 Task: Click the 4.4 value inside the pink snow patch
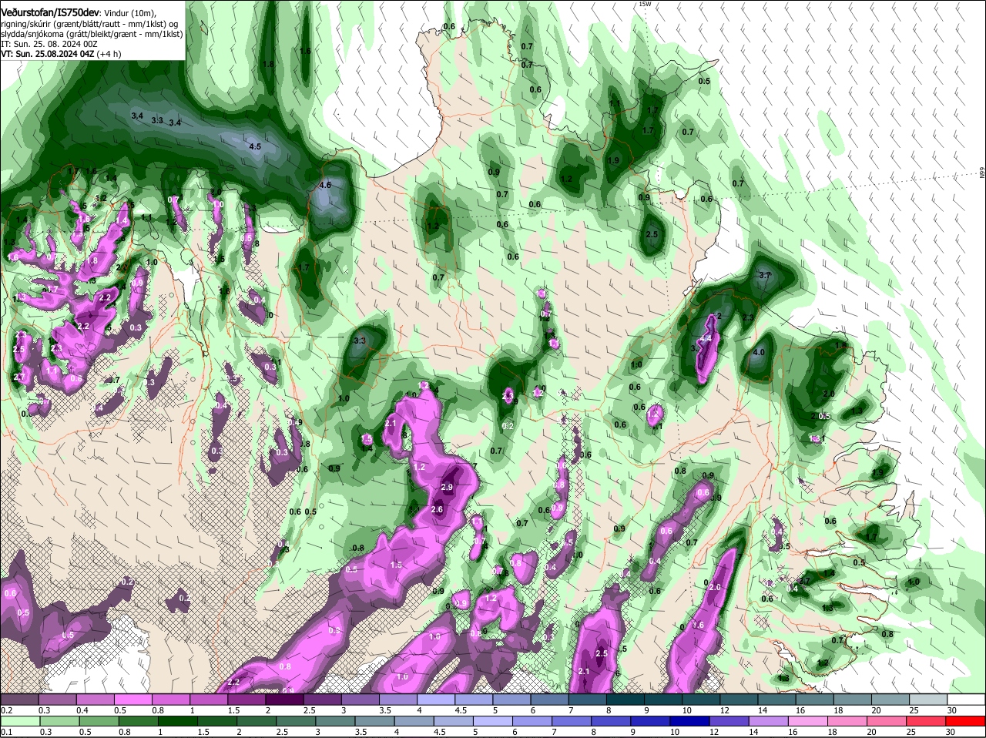706,339
